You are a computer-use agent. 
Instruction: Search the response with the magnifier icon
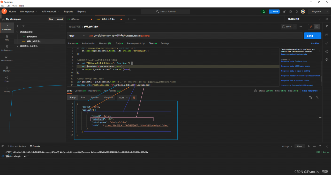[317, 98]
